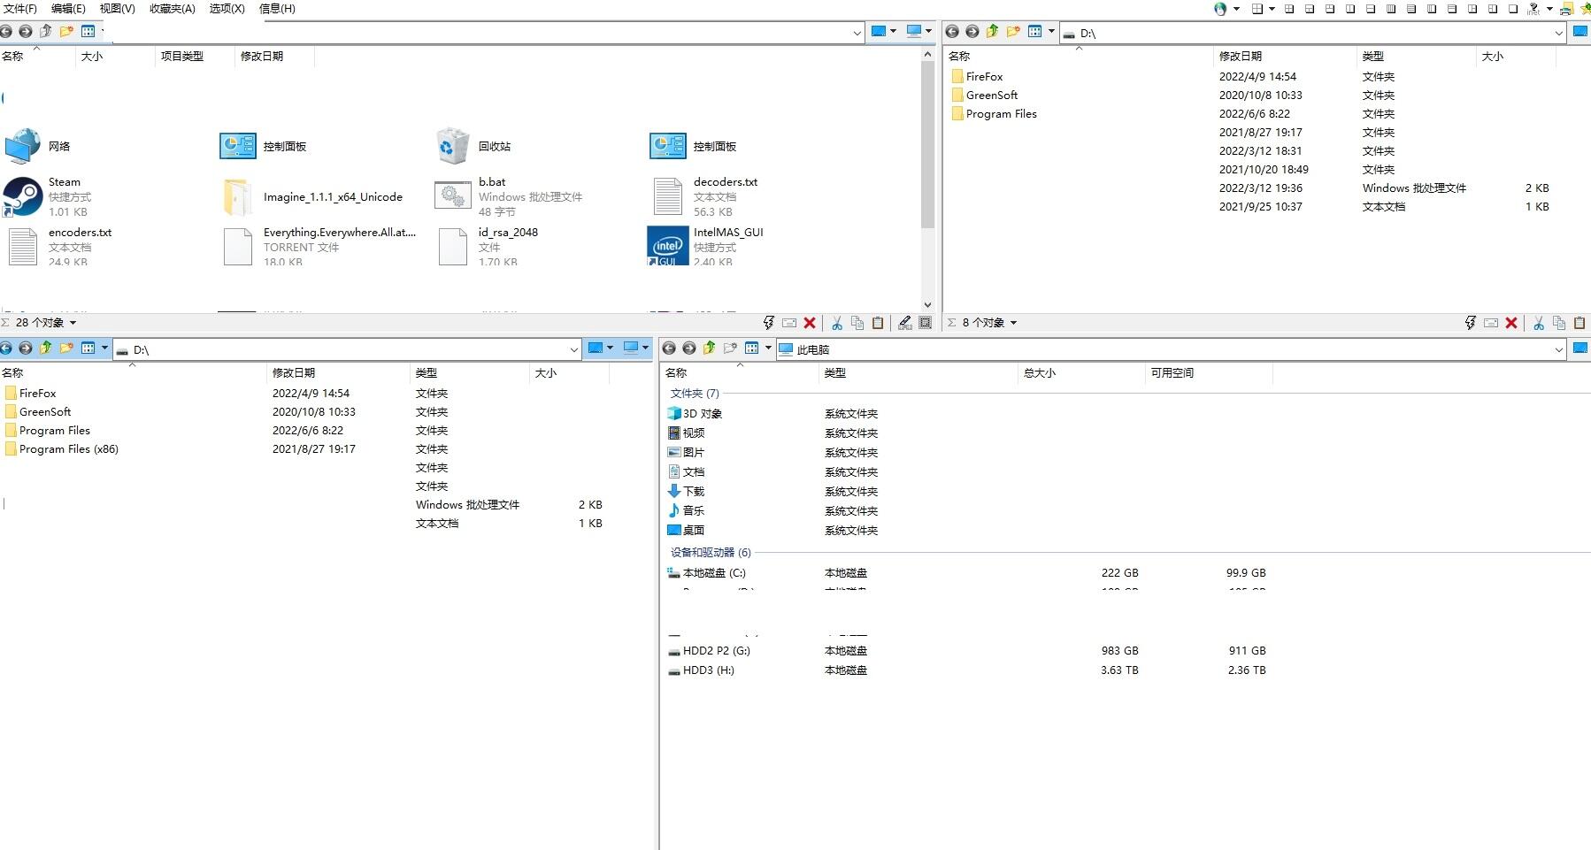Image resolution: width=1591 pixels, height=850 pixels.
Task: Click the 可用空间 column header
Action: (x=1172, y=373)
